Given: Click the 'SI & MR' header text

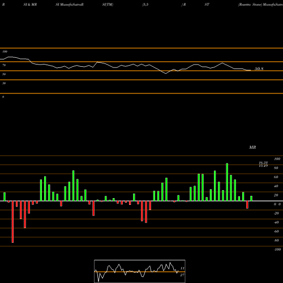Looking at the screenshot, I should point(30,5).
